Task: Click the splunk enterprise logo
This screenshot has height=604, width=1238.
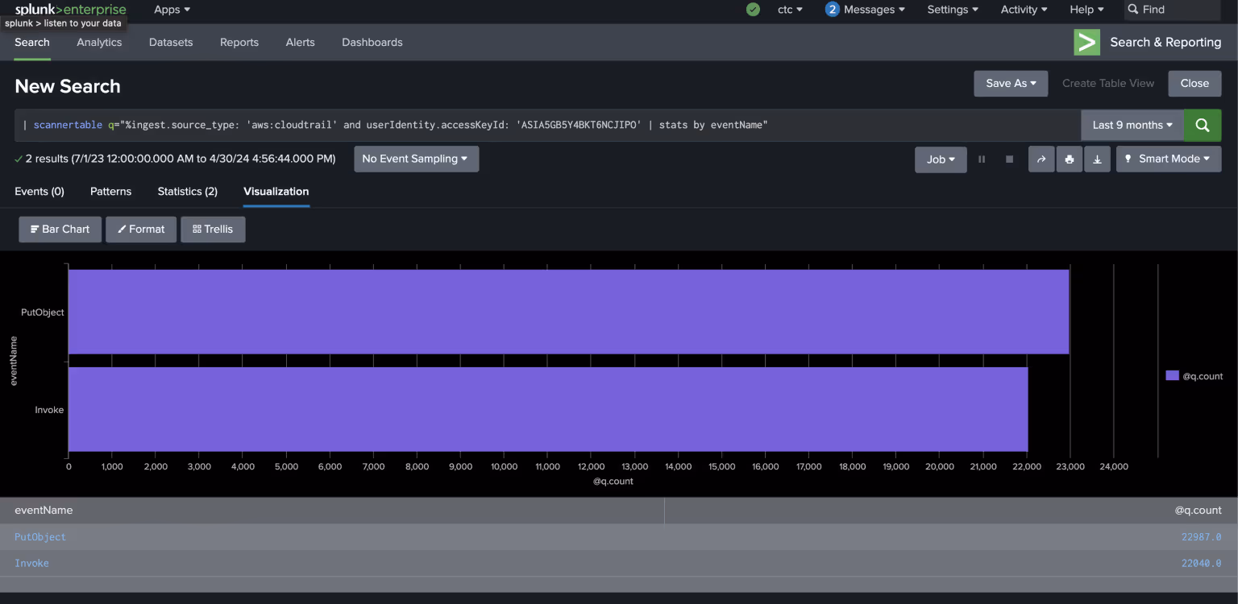Action: (x=71, y=9)
